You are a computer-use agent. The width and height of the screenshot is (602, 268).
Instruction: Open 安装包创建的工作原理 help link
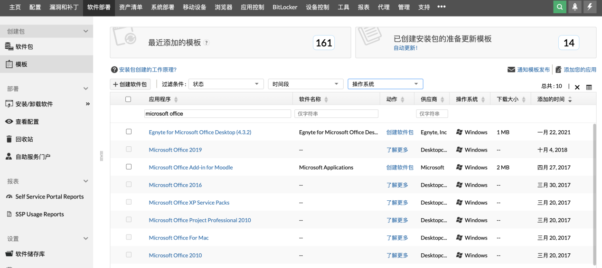[x=148, y=70]
